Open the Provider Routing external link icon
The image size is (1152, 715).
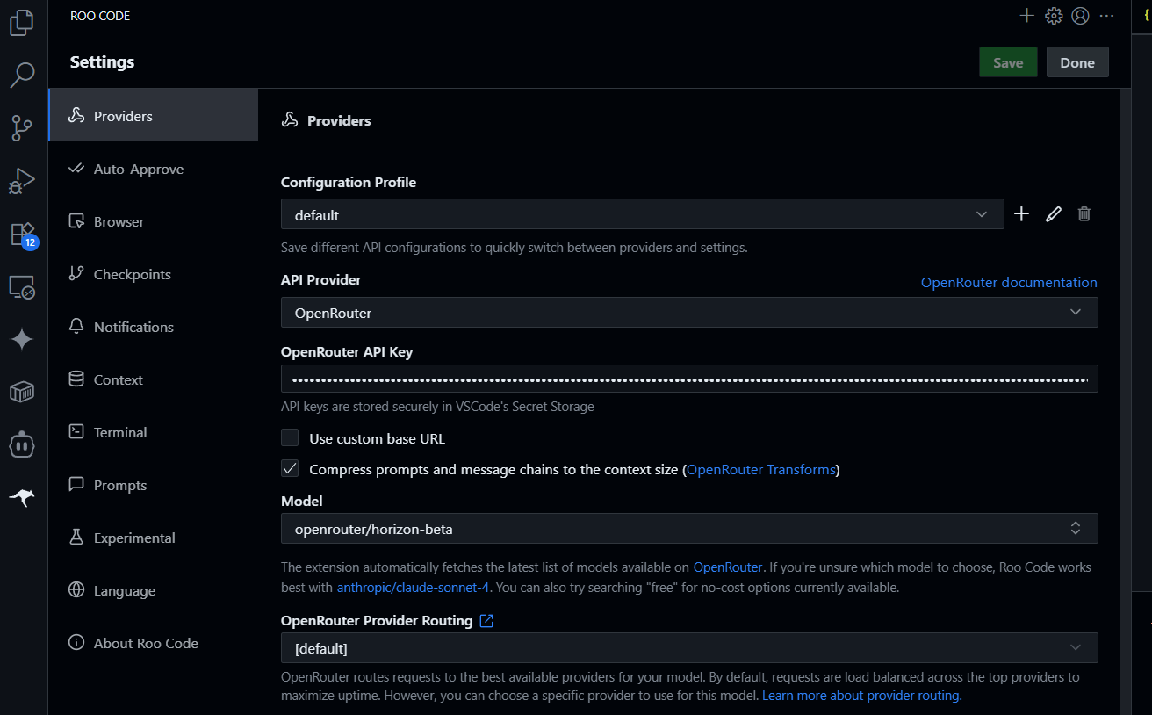(486, 621)
